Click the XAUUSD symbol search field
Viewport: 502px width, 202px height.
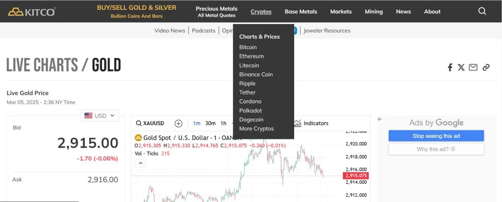(x=150, y=123)
